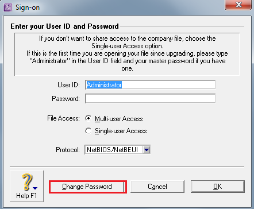Viewport: 254px width, 209px height.
Task: Click the Change Password button
Action: coord(87,187)
